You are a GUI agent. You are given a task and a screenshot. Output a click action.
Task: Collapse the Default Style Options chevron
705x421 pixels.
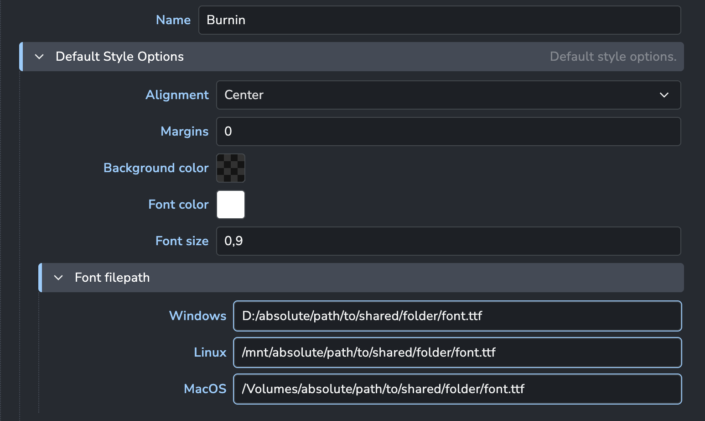[39, 57]
